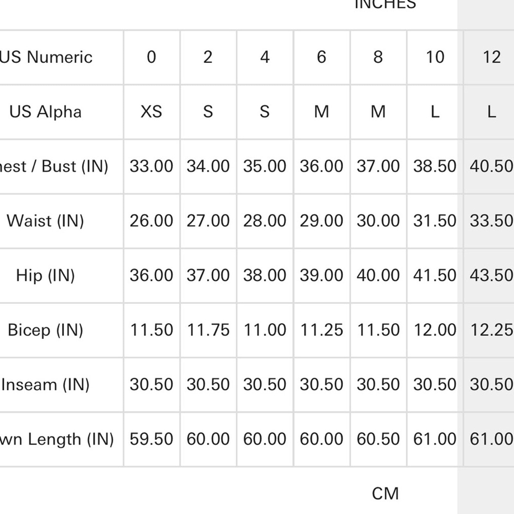
Task: Select the US Numeric size 0 cell
Action: coord(151,57)
